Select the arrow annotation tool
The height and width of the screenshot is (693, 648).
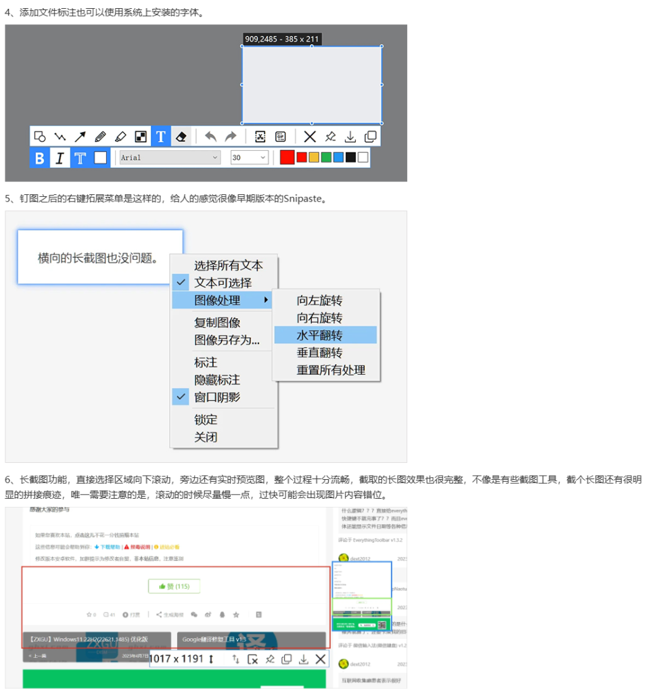(79, 136)
